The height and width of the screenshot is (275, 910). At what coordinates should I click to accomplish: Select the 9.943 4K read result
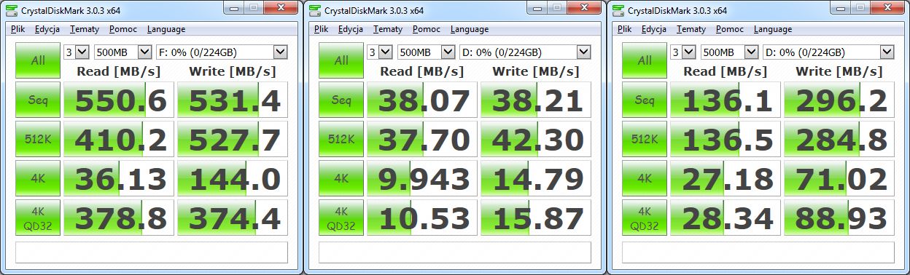click(x=422, y=178)
